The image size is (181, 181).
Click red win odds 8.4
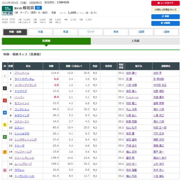point(56,97)
